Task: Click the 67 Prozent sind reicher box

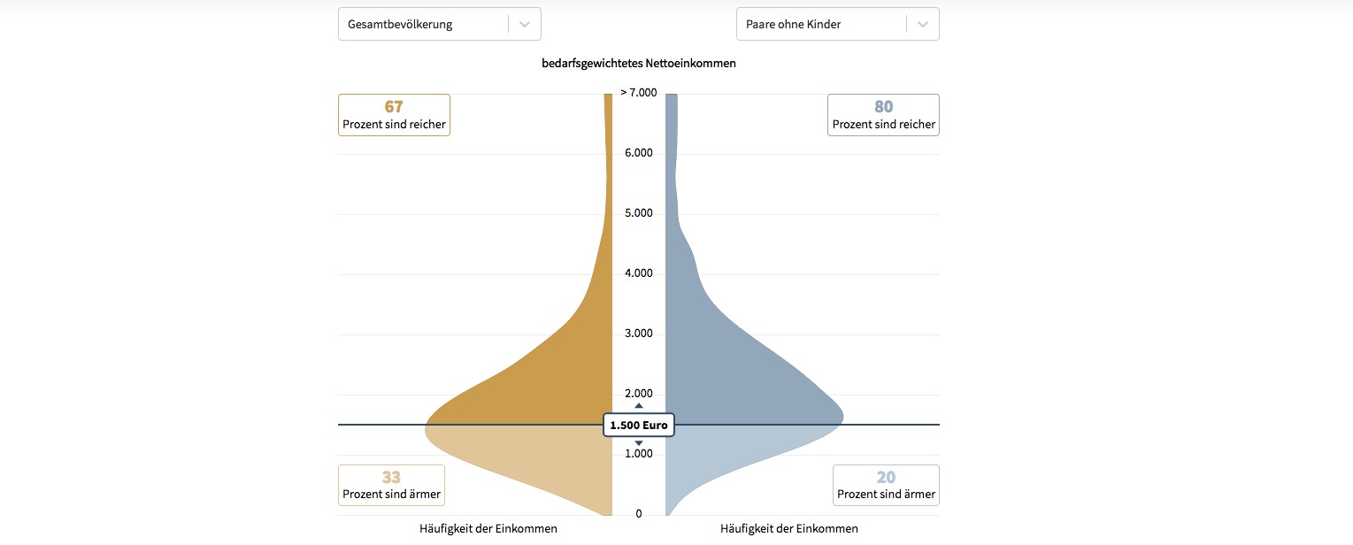Action: 394,115
